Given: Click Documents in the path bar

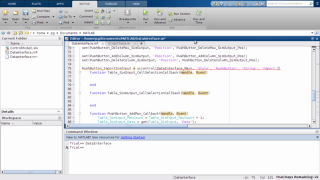Looking at the screenshot, I should click(x=68, y=33).
